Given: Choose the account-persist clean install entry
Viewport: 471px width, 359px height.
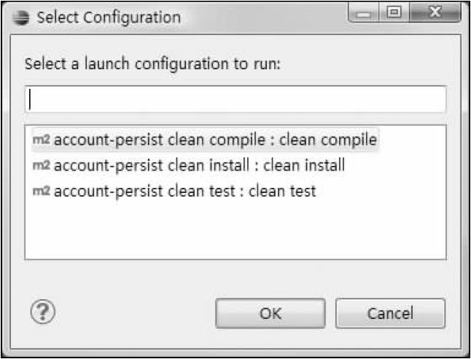Looking at the screenshot, I should (x=199, y=165).
